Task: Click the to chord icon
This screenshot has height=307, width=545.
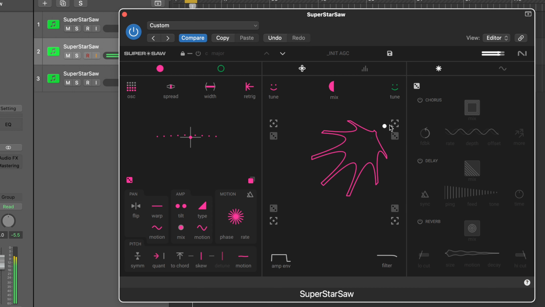Action: click(x=180, y=256)
